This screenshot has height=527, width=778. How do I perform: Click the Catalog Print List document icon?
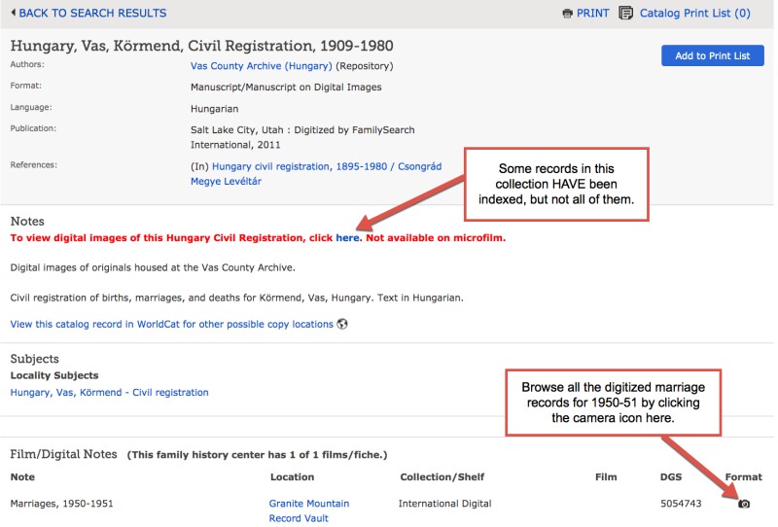625,13
